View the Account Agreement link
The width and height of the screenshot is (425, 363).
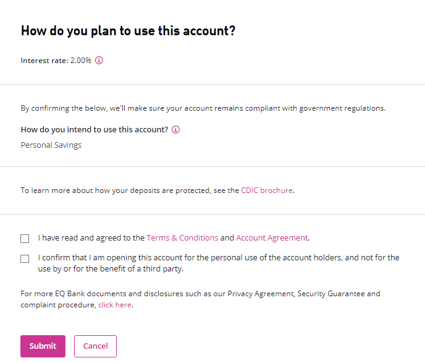coord(272,237)
